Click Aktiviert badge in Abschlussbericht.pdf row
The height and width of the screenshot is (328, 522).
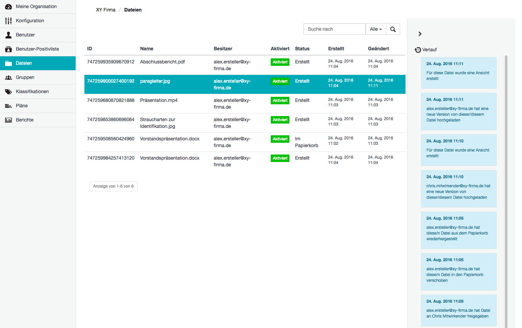(280, 62)
